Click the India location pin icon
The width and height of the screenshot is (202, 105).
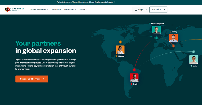[191, 66]
